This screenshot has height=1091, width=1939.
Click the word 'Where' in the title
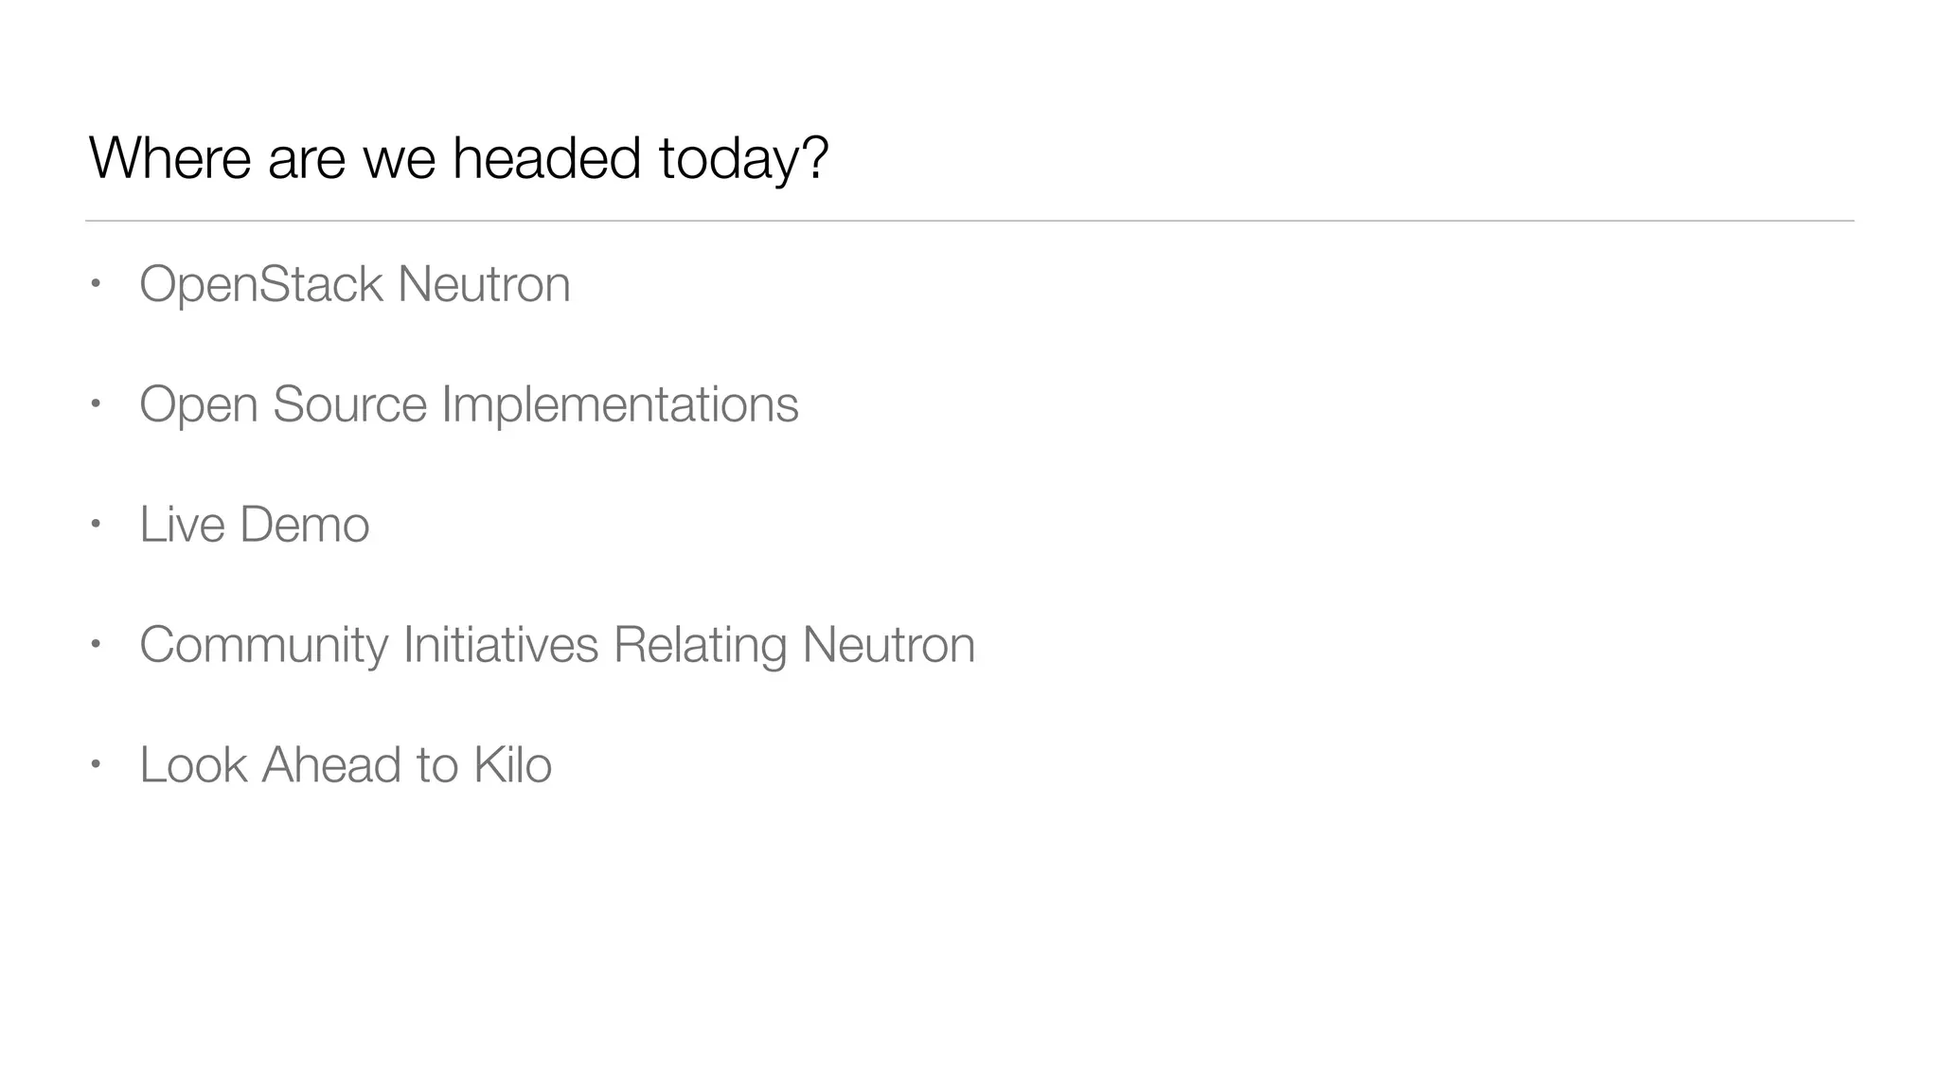point(170,157)
